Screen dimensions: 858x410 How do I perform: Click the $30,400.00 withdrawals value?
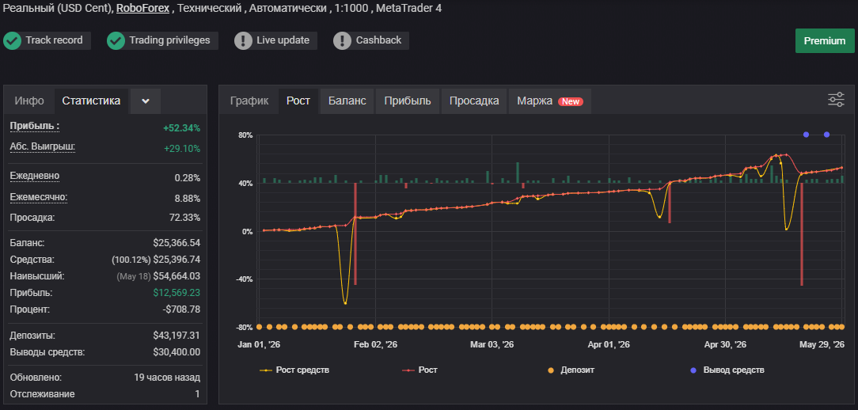177,352
